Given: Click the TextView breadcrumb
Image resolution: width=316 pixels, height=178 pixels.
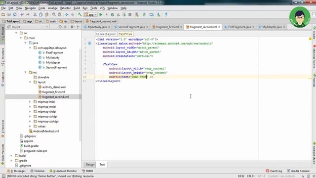Looking at the screenshot, I should pyautogui.click(x=125, y=34).
